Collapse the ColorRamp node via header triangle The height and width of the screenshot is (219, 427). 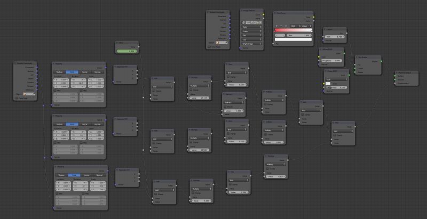pos(275,13)
